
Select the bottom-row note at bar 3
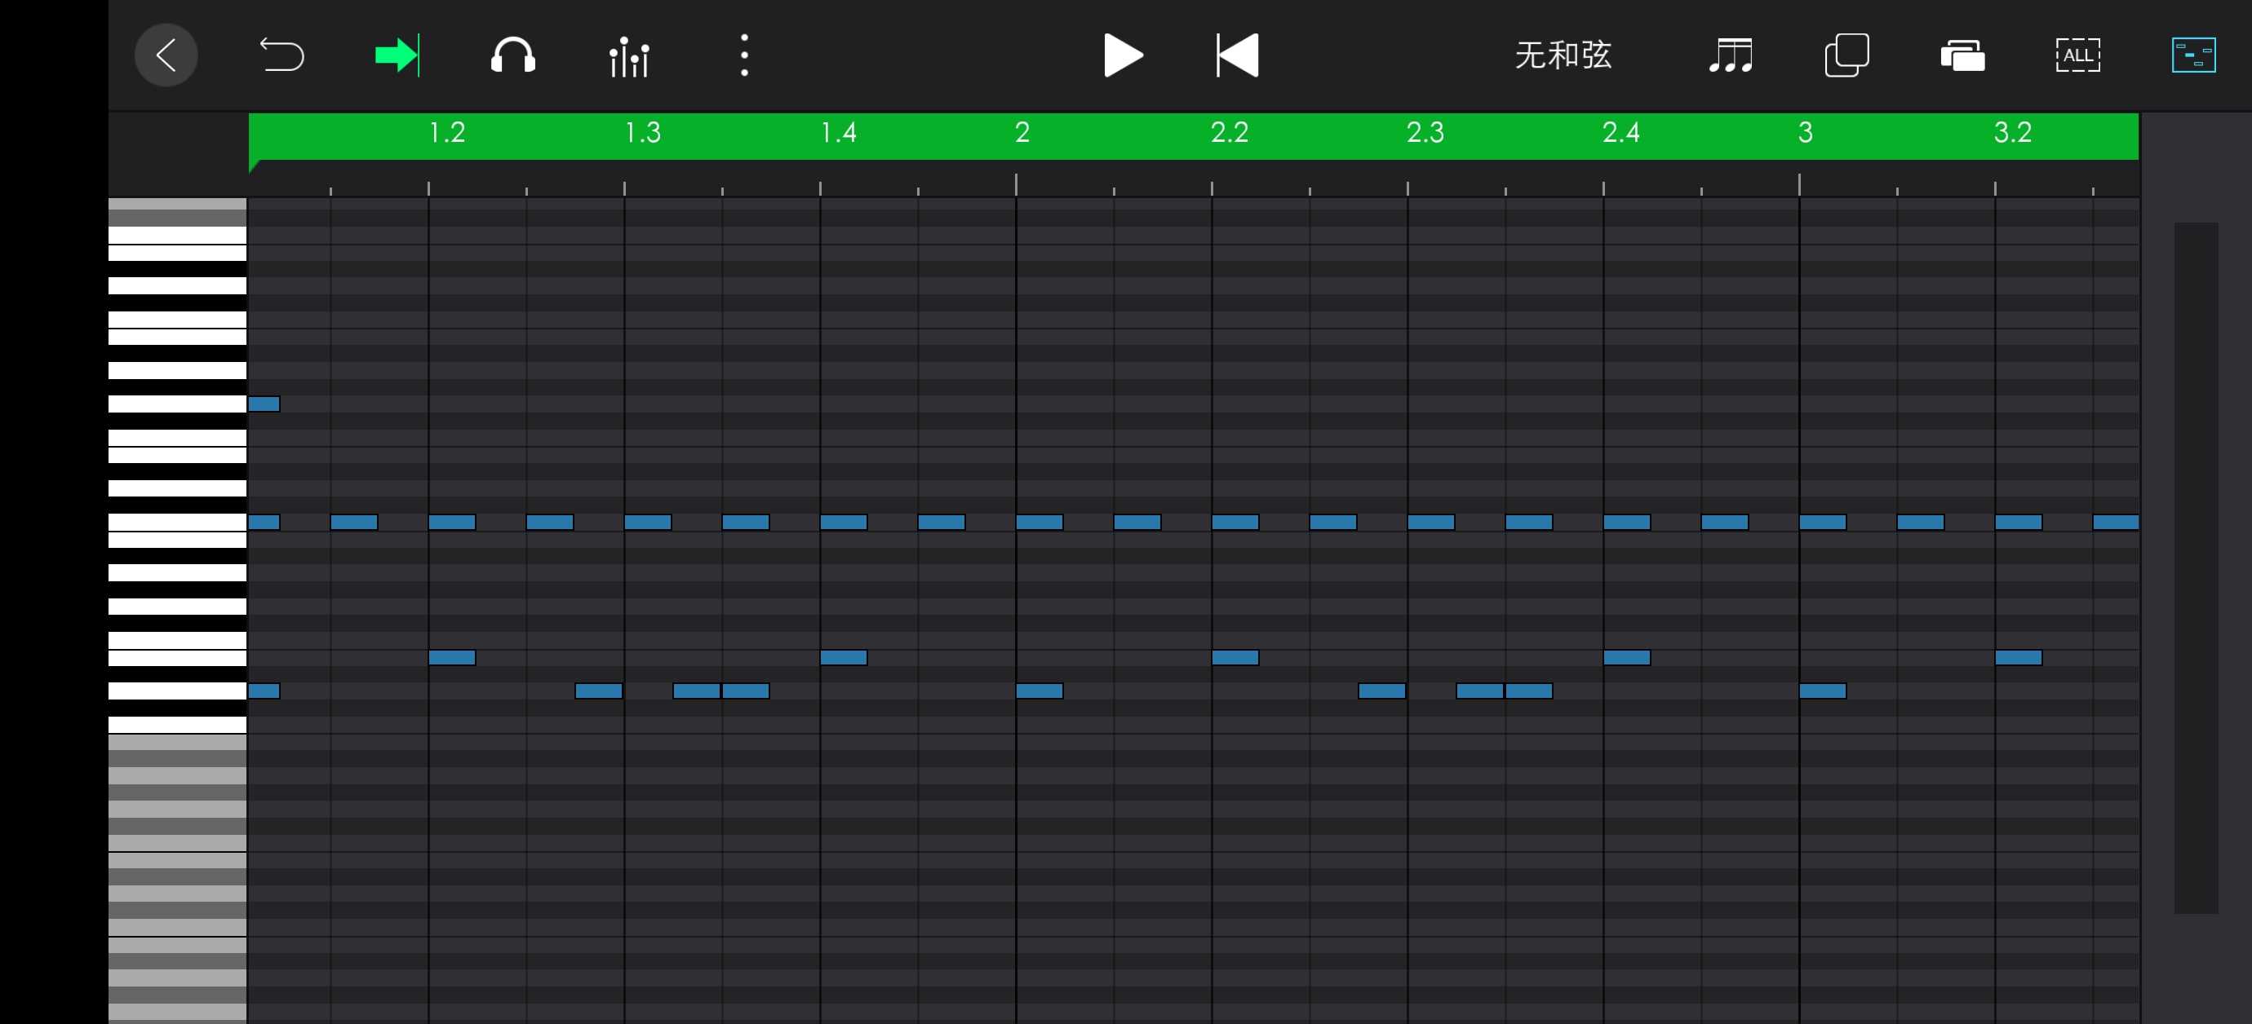pyautogui.click(x=1823, y=691)
